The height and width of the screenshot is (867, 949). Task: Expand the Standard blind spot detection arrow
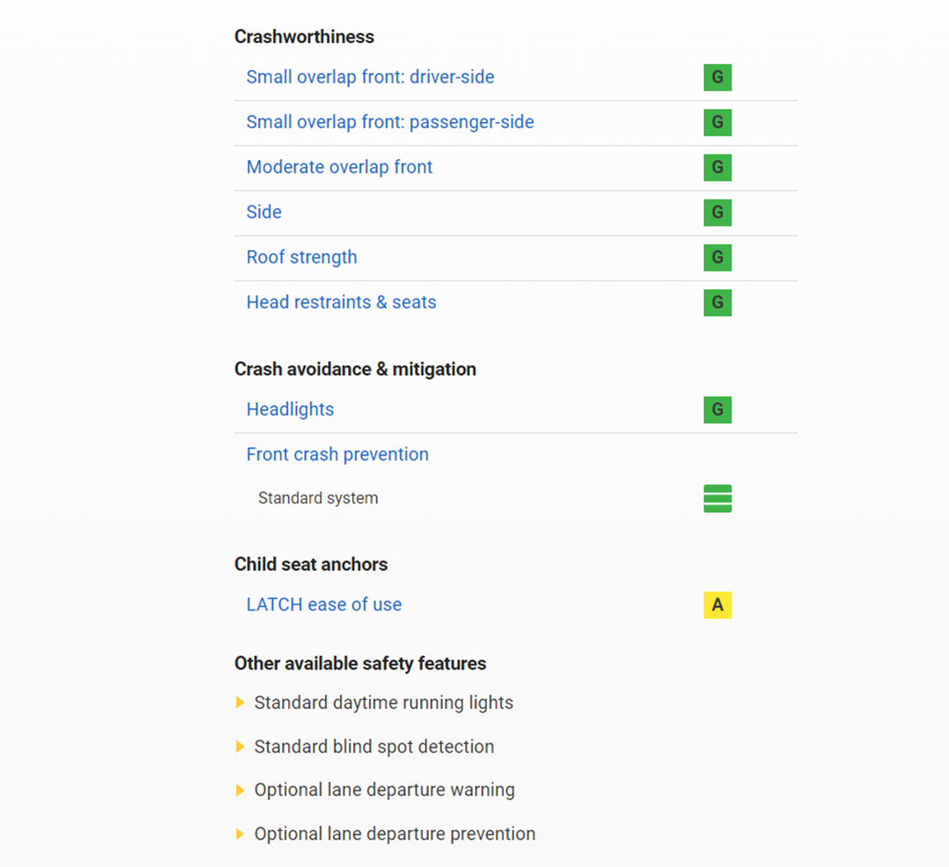240,747
